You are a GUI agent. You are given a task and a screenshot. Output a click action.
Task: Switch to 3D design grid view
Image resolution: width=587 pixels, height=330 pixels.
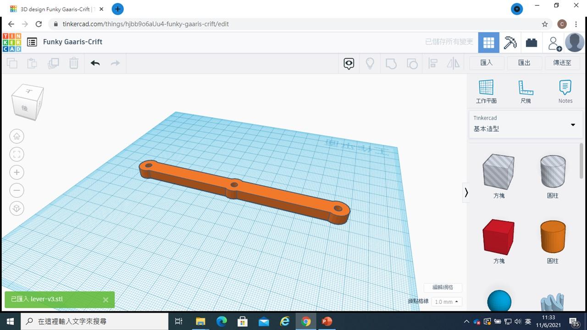489,43
